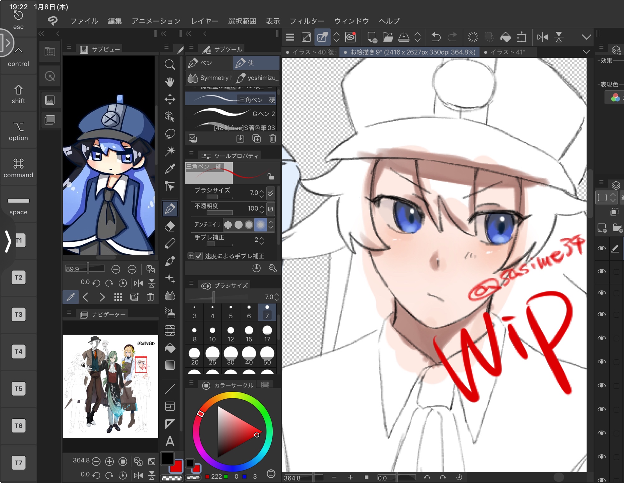Toggle the brush size lock icon
Viewport: 624px width, 483px height.
[x=271, y=177]
